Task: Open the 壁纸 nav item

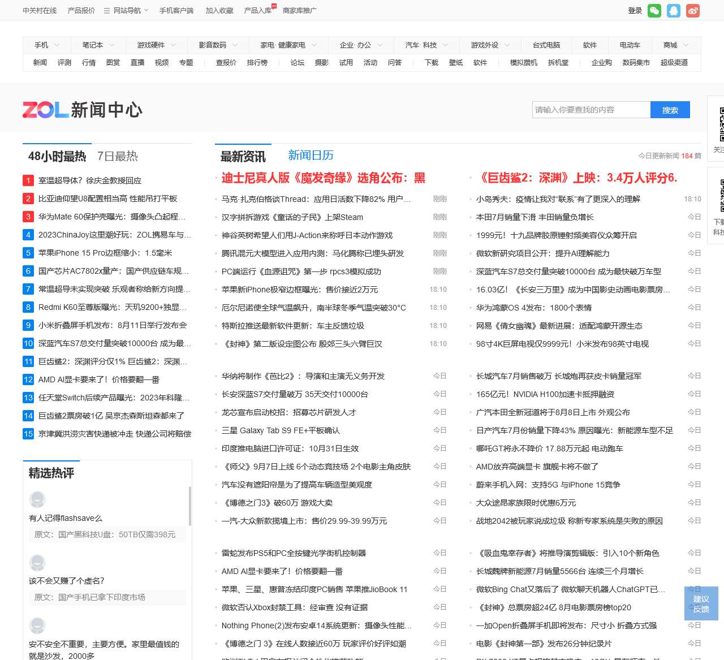Action: pos(456,63)
